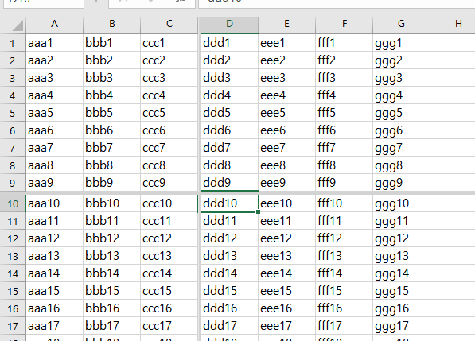Select row 17 header
Screen dimensions: 475x341
click(13, 326)
